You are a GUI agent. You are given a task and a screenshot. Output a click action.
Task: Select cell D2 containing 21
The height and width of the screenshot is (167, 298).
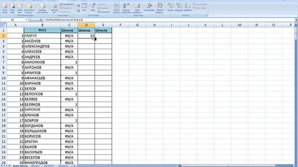[86, 36]
